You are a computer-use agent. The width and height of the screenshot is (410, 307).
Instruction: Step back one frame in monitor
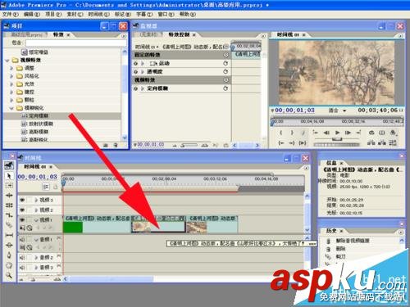coord(326,133)
